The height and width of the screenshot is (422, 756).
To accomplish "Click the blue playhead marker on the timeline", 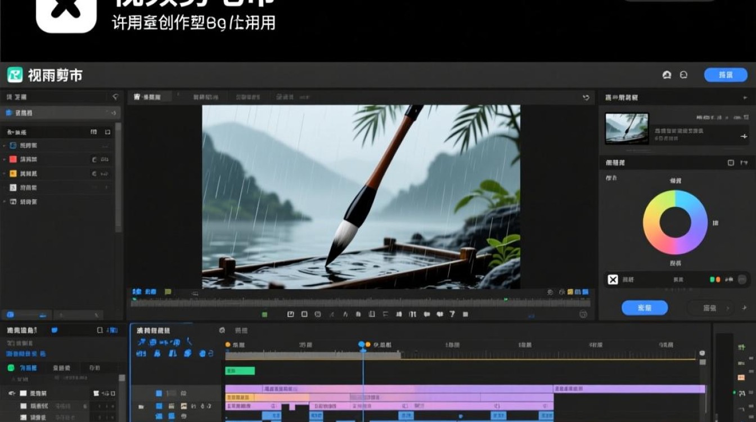I will point(362,344).
